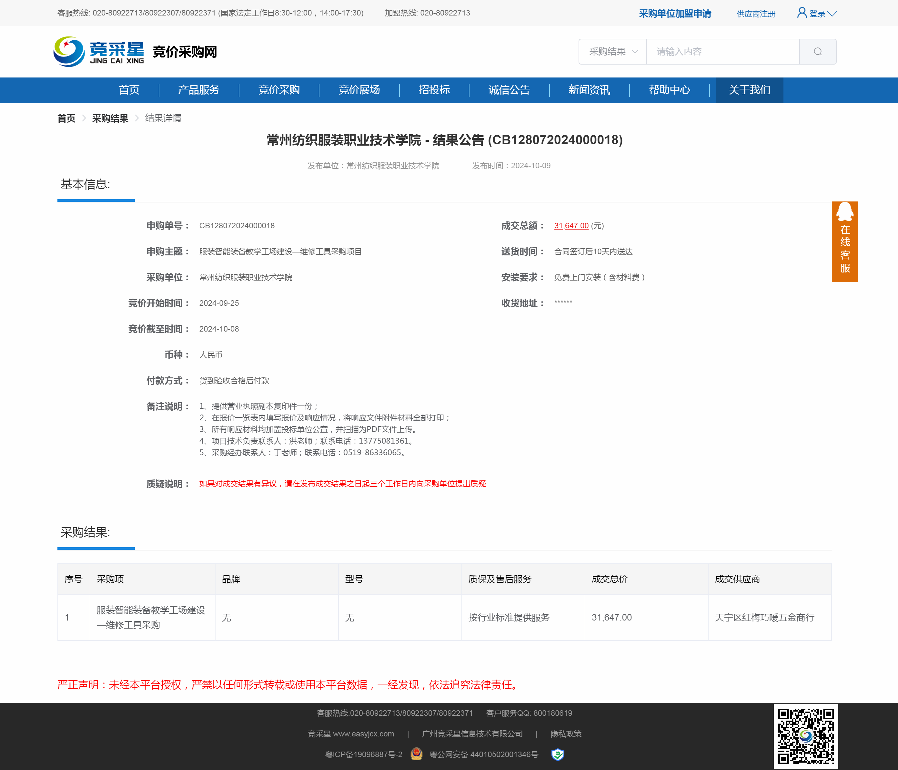Click the green shield certification icon

(x=557, y=755)
